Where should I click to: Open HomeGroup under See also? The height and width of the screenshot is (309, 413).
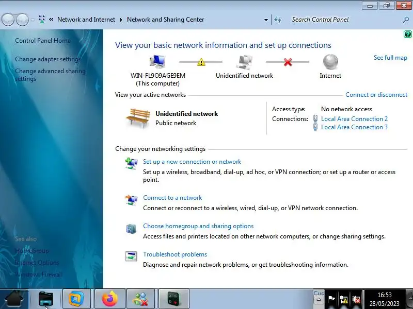(31, 251)
